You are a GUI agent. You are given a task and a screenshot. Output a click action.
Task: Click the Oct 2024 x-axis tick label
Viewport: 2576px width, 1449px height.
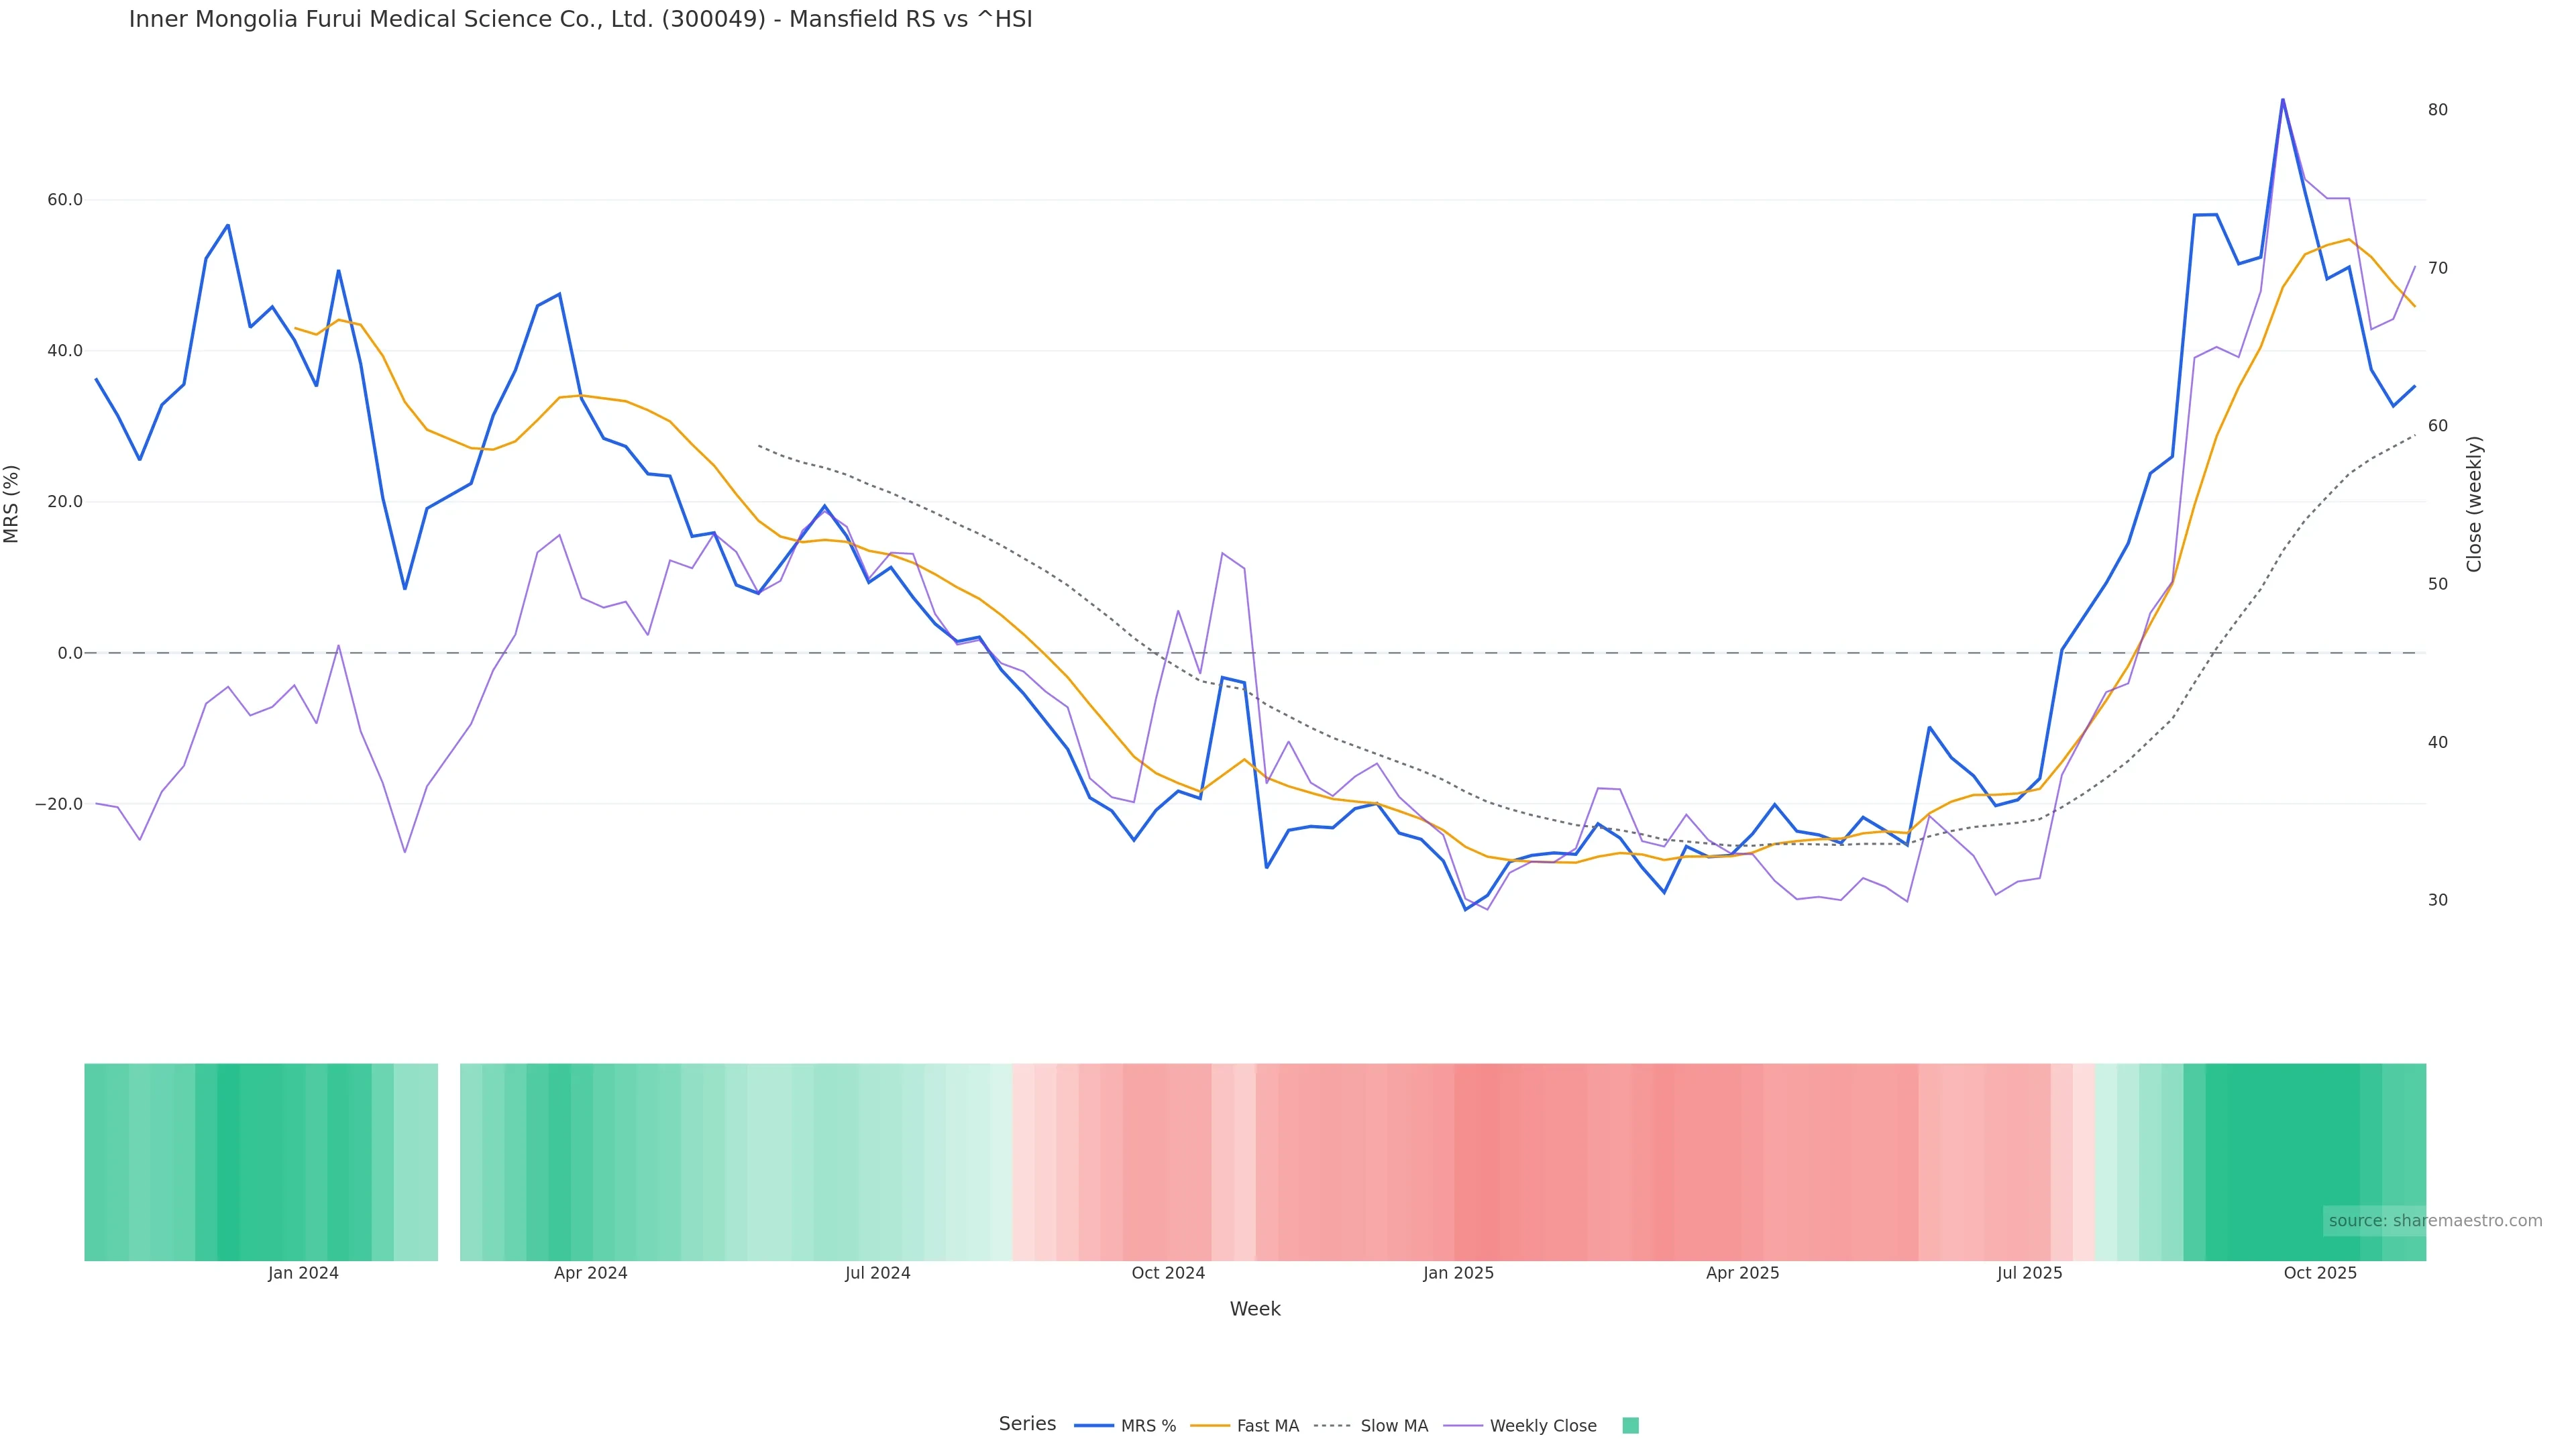[1168, 1273]
